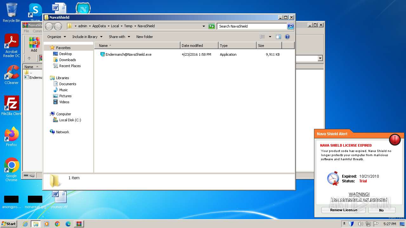The width and height of the screenshot is (406, 228).
Task: Open youmay.rtf desktop document
Action: coord(59,199)
